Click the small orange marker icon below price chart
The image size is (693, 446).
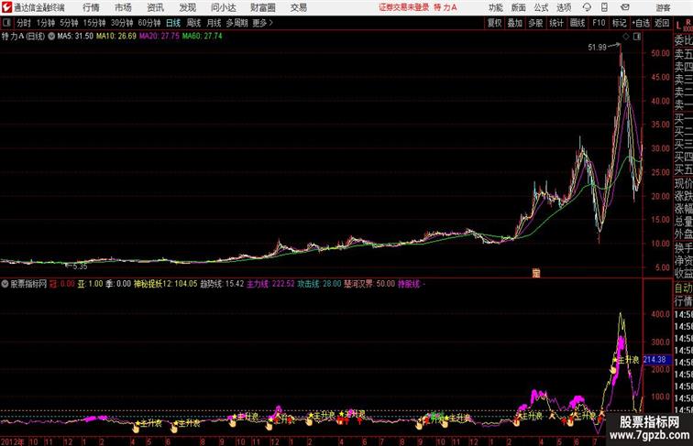click(x=536, y=273)
